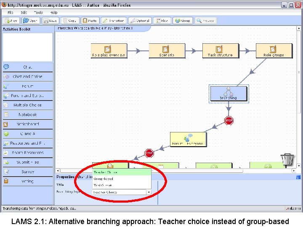
Task: Select the Voting activity
Action: [28, 181]
